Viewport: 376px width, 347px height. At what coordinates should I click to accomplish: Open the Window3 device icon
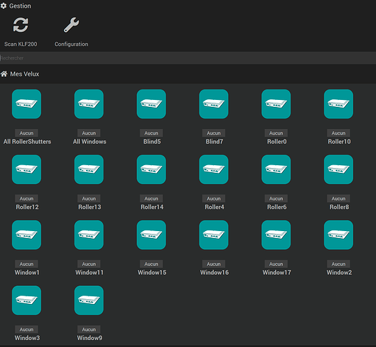[x=26, y=301]
